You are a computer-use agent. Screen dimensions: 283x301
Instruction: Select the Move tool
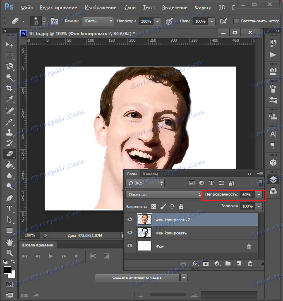tap(10, 45)
